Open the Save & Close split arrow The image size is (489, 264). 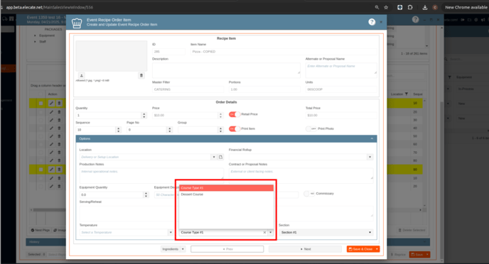(x=377, y=249)
